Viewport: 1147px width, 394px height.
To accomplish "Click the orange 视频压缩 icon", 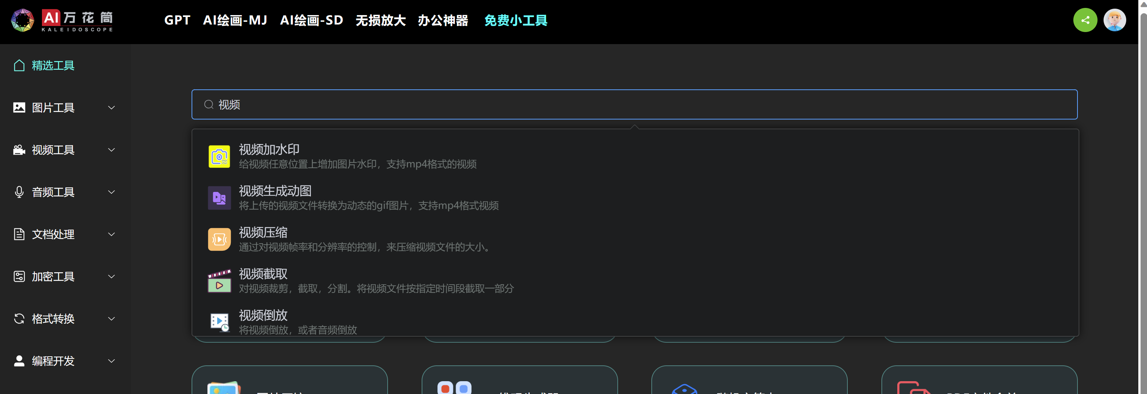I will tap(219, 239).
